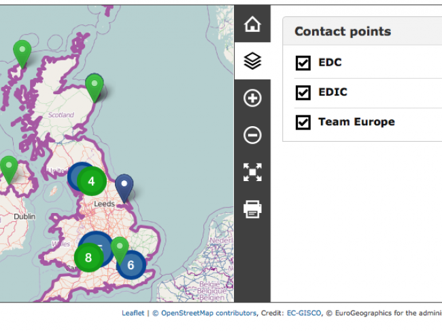Toggle the EDIC checkbox
Image resolution: width=442 pixels, height=331 pixels.
click(303, 92)
